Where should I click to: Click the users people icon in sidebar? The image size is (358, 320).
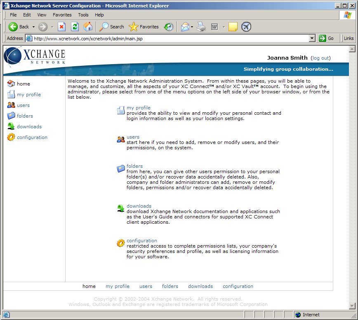[11, 105]
